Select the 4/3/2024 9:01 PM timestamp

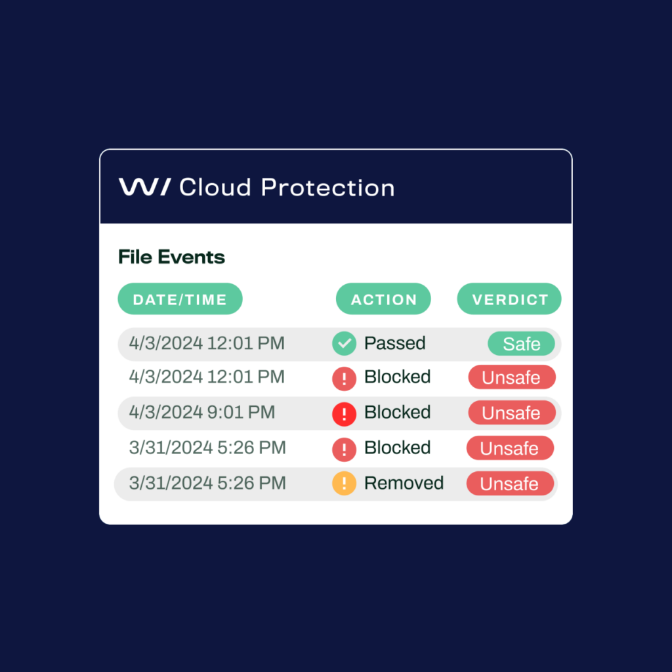(x=202, y=412)
